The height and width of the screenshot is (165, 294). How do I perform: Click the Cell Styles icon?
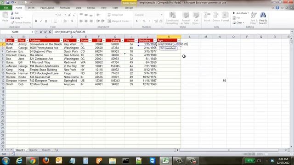pyautogui.click(x=196, y=15)
